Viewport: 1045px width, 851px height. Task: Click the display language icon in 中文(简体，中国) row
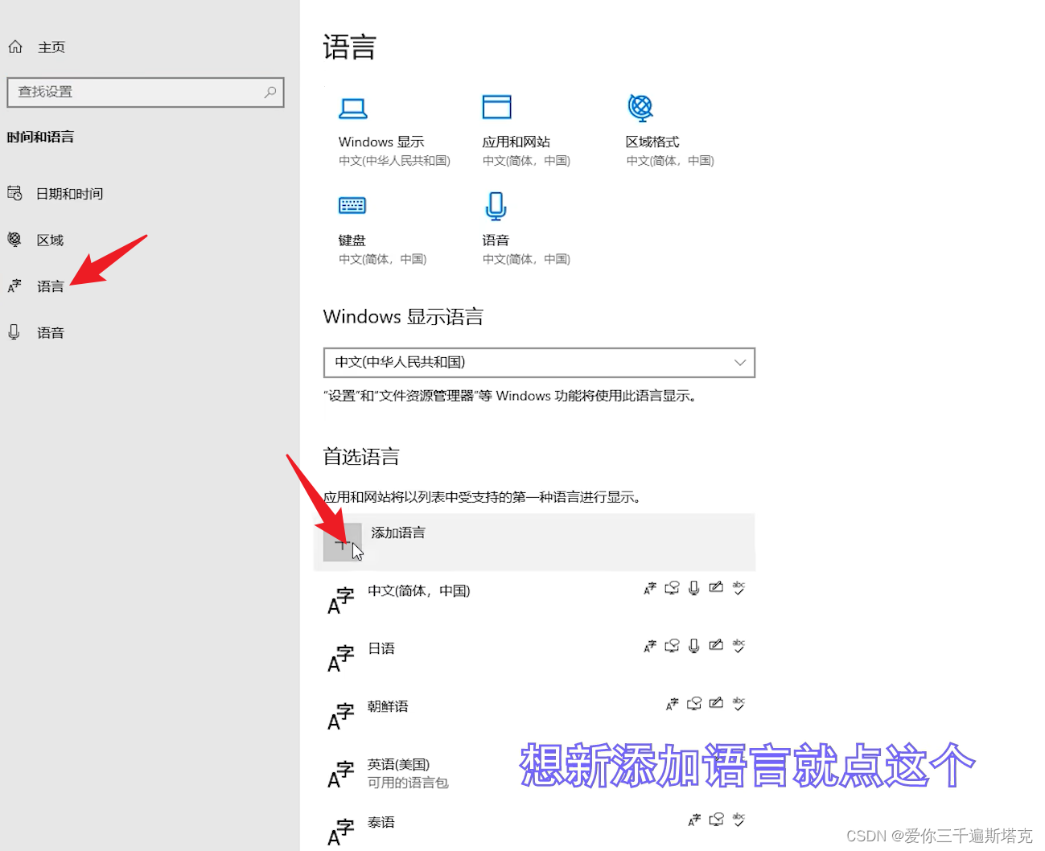[x=650, y=588]
